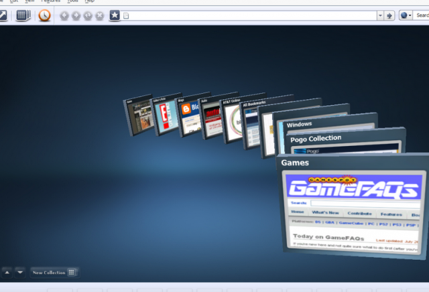Click the Home tab in GameFAQs
Screen dimensions: 429x292
pos(298,212)
